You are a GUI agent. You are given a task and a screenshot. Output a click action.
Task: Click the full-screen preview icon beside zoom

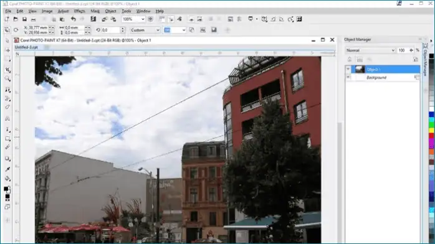150,19
